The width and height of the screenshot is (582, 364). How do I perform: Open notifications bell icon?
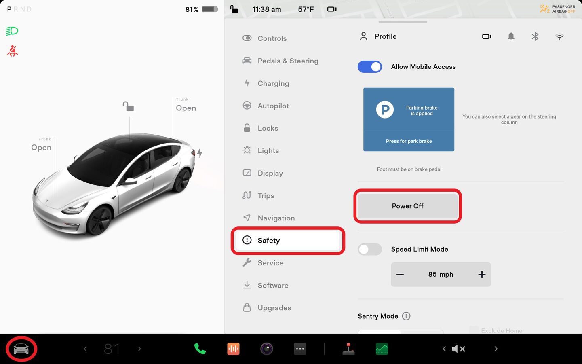511,36
